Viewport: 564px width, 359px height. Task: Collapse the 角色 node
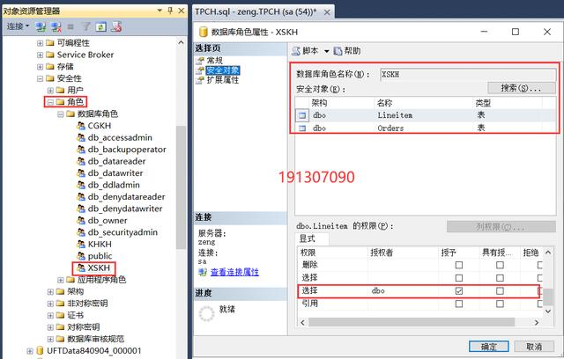pyautogui.click(x=50, y=102)
